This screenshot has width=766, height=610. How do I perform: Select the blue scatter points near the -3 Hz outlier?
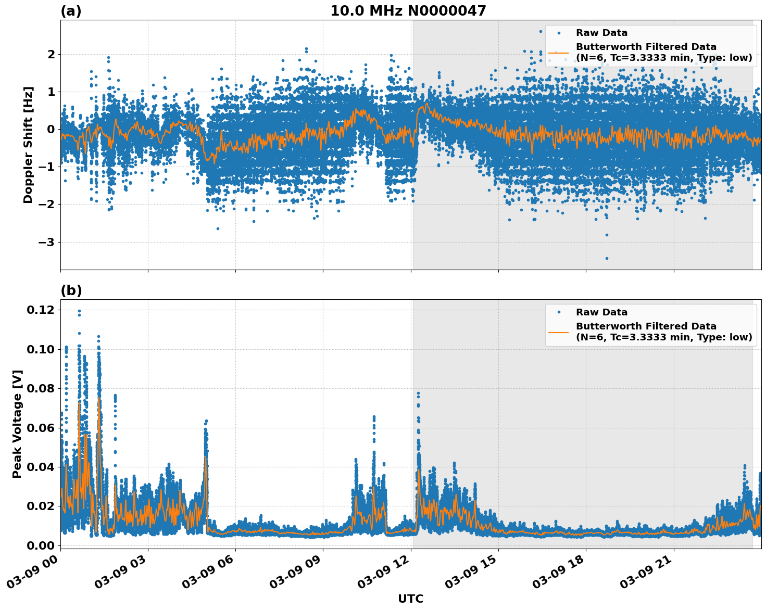point(607,257)
